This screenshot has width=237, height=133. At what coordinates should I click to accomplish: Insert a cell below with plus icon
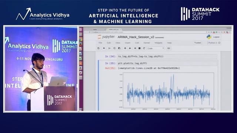pyautogui.click(x=104, y=48)
